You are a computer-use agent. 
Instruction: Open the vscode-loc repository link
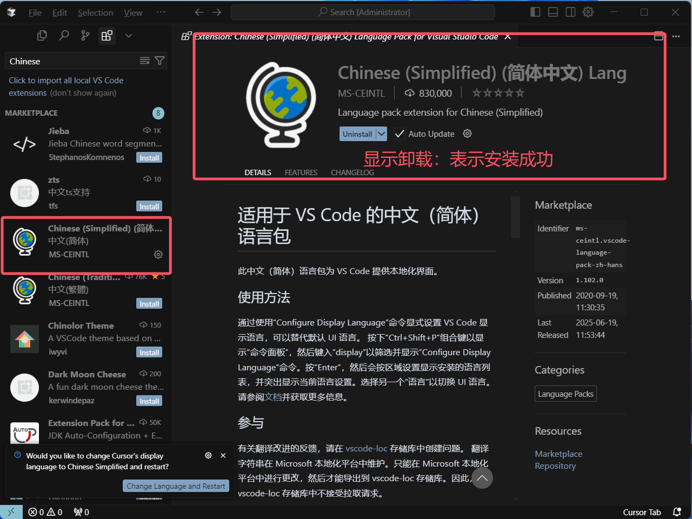click(x=367, y=448)
